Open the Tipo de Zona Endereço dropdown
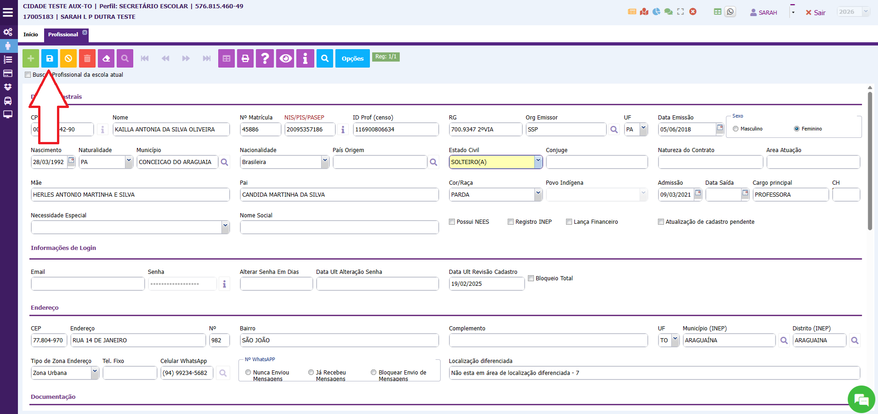Viewport: 878px width, 414px height. tap(95, 373)
